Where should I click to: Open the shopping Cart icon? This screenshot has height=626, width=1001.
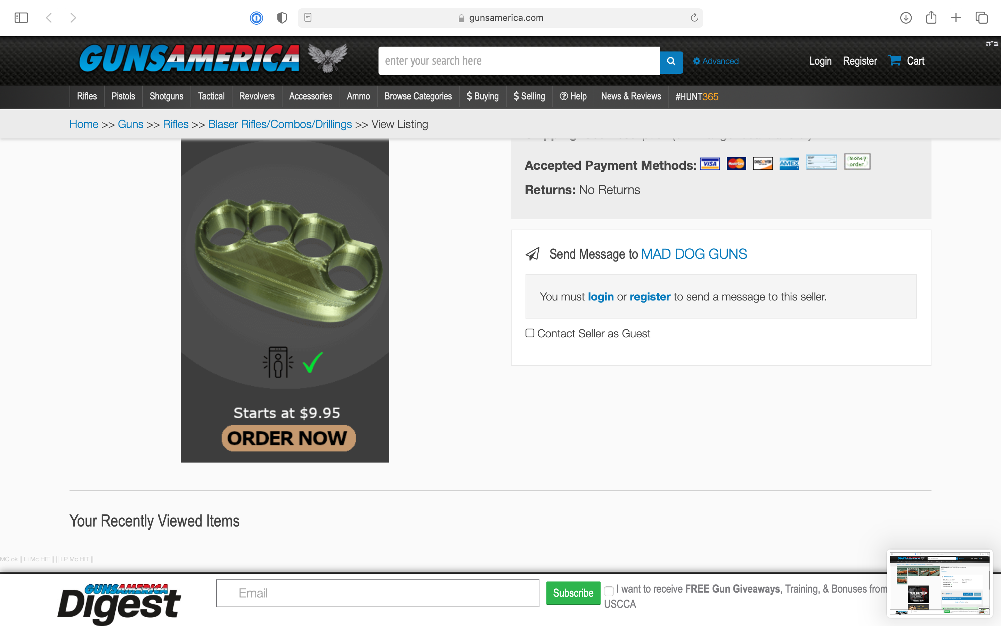894,61
